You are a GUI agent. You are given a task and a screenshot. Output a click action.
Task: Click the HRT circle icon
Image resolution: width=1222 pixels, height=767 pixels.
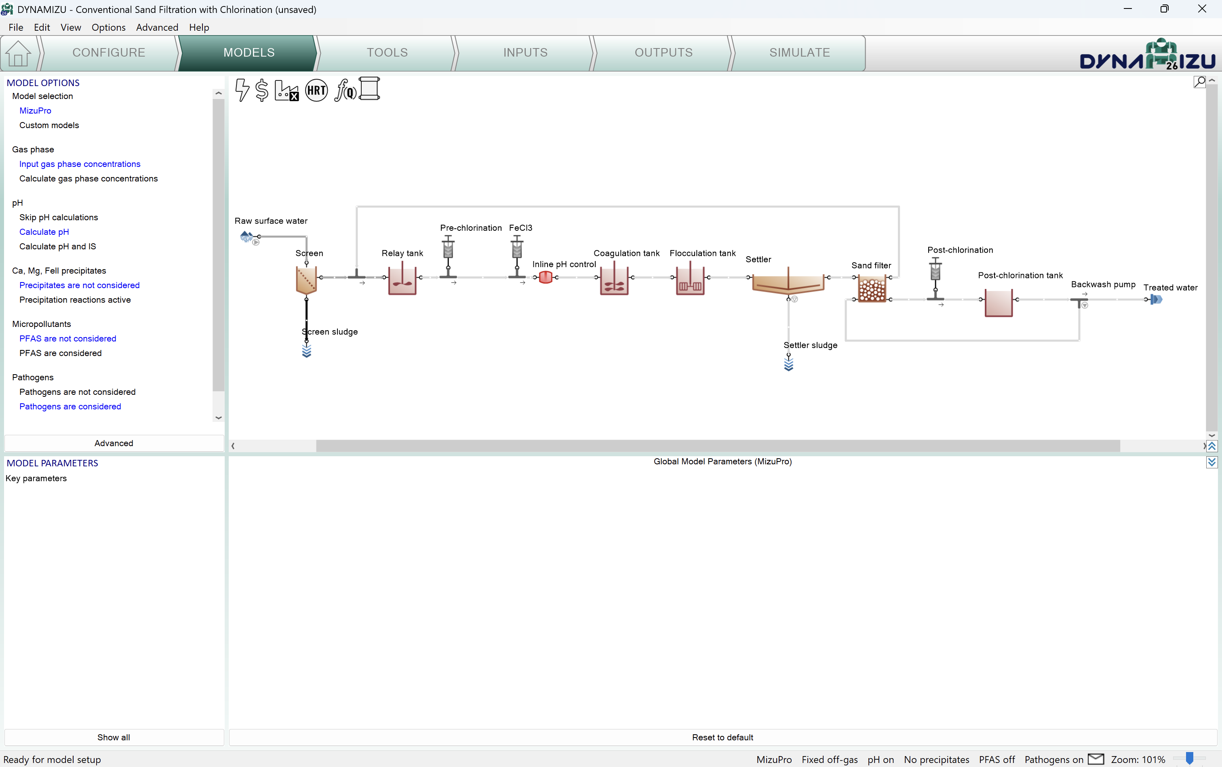click(x=316, y=90)
